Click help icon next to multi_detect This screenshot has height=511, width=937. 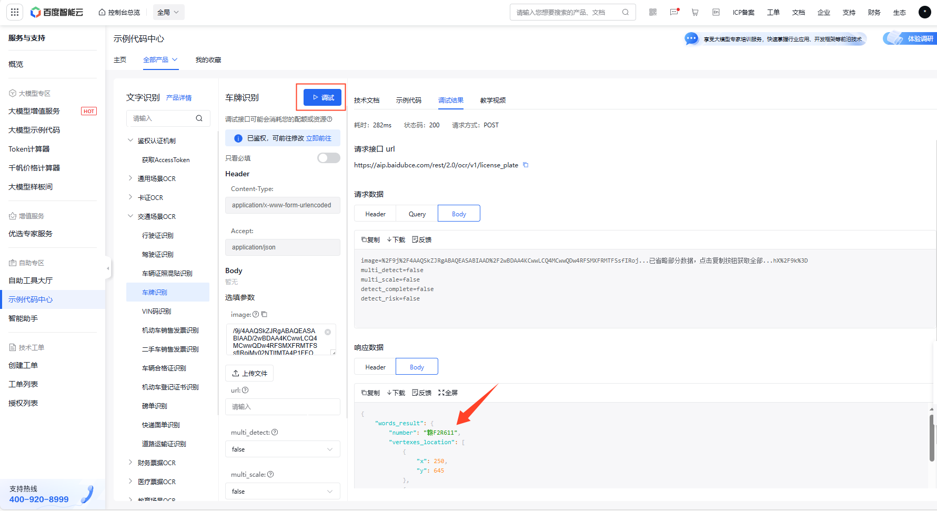point(275,432)
